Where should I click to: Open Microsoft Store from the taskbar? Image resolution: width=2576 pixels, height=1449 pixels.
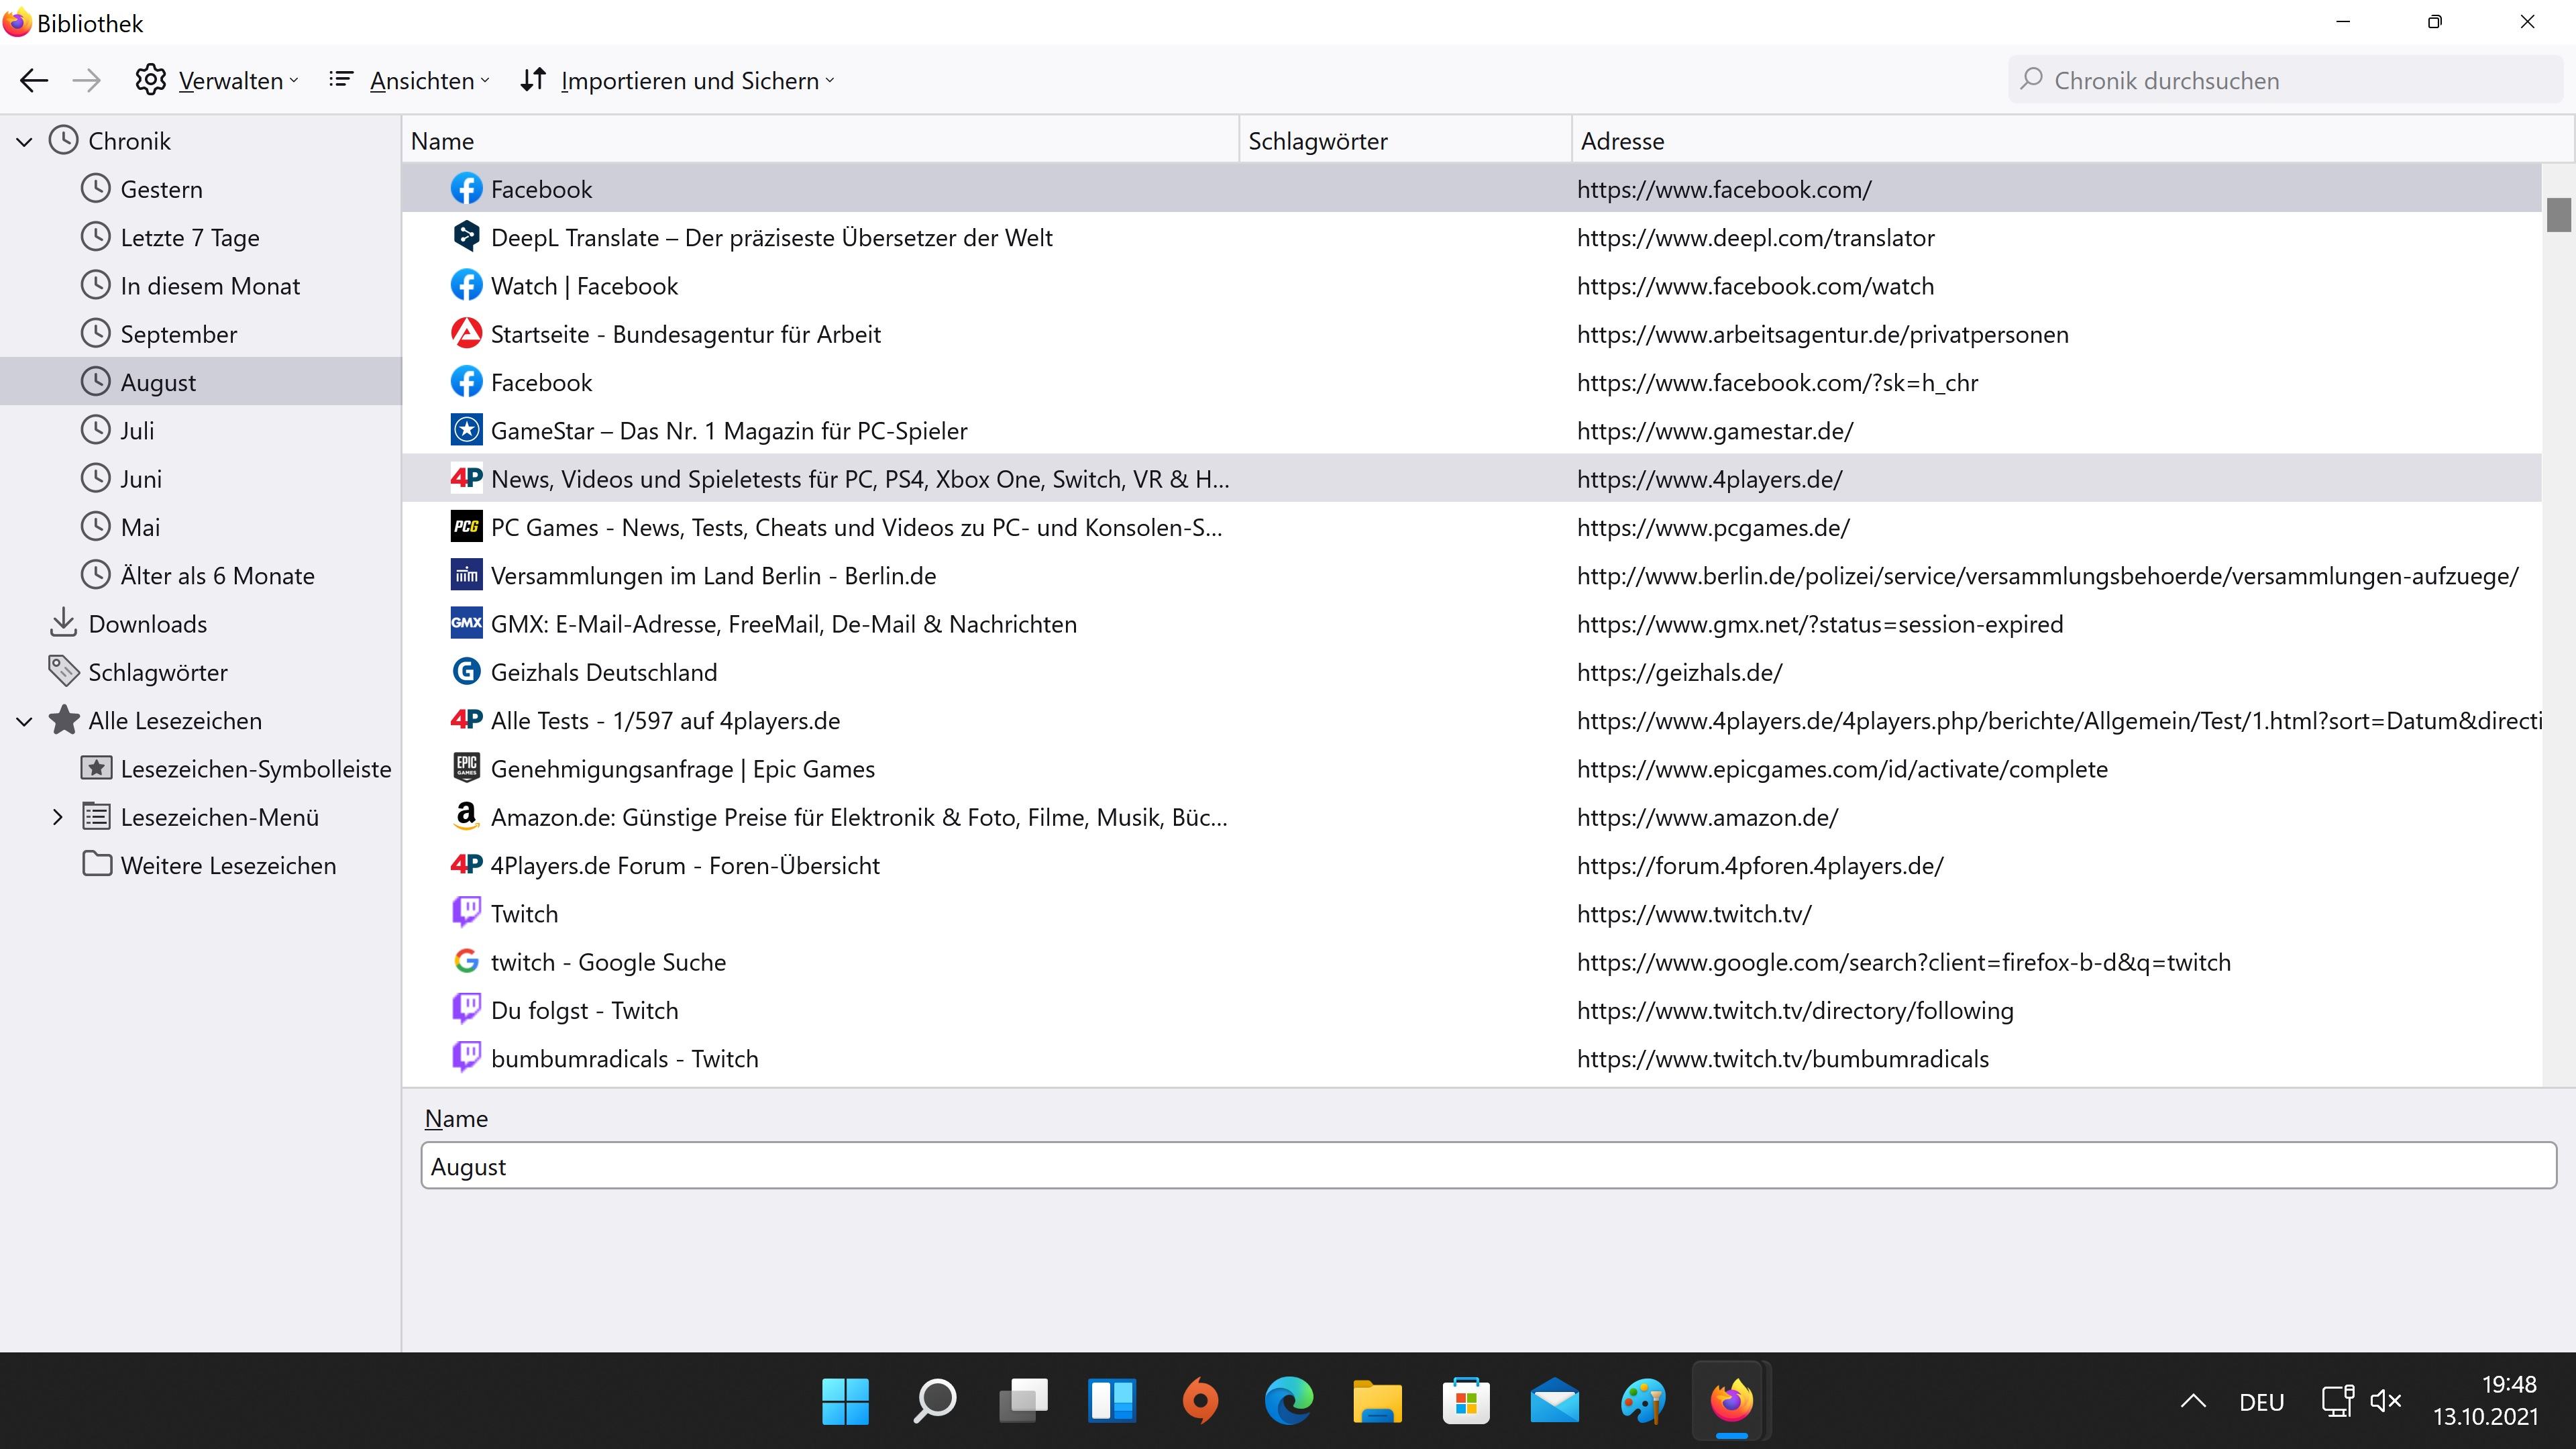pyautogui.click(x=1466, y=1401)
